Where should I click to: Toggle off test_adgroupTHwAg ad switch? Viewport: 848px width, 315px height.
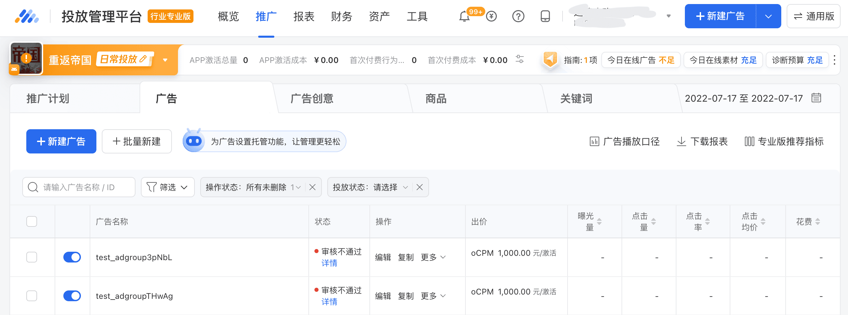click(72, 296)
